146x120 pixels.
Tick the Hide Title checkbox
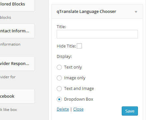point(79,46)
